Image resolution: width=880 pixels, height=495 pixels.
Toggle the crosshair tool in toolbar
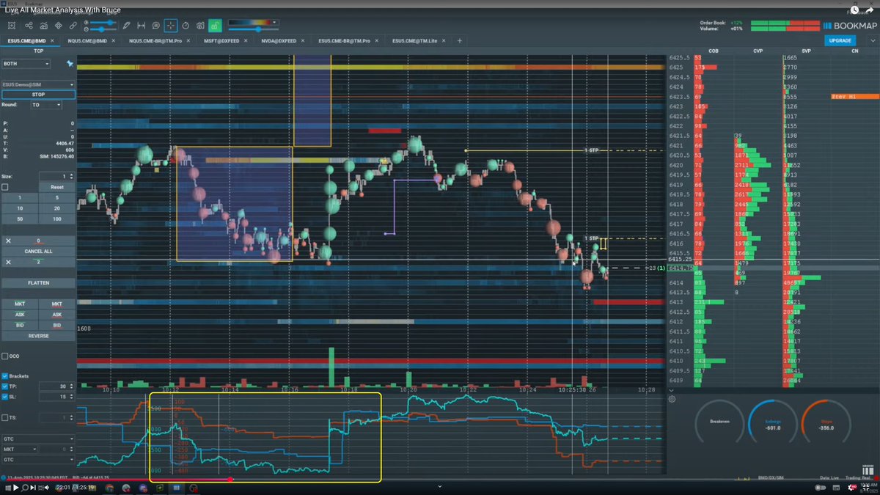(171, 26)
